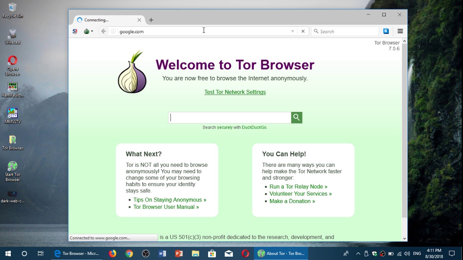Launch Chrome from the taskbar
Viewport: 463px width, 260px height.
point(129,253)
